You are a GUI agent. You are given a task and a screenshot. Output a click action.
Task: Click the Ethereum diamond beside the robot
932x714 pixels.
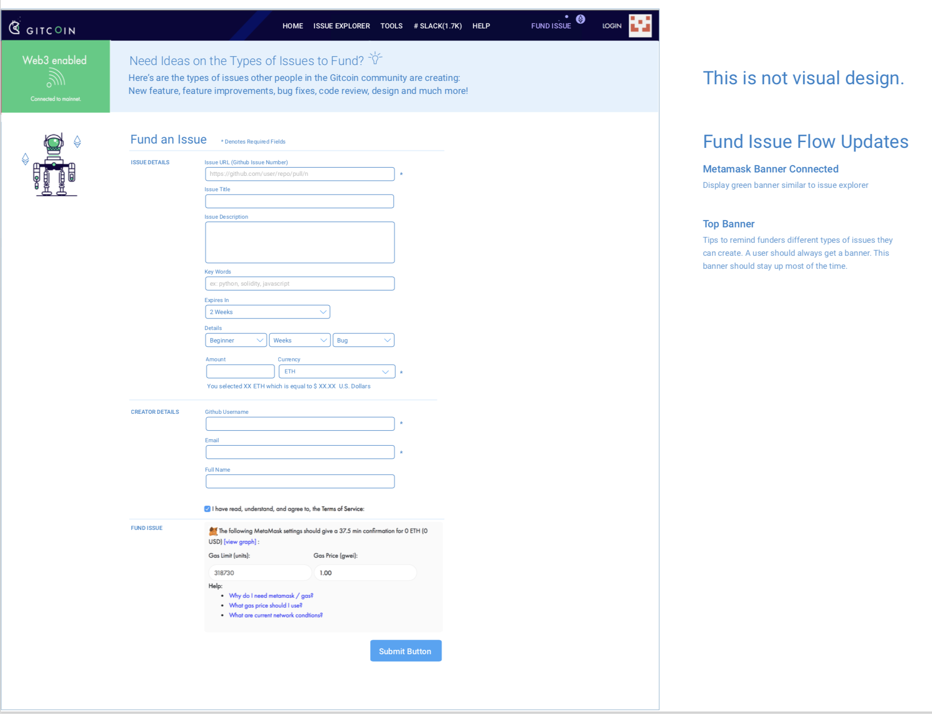[77, 142]
